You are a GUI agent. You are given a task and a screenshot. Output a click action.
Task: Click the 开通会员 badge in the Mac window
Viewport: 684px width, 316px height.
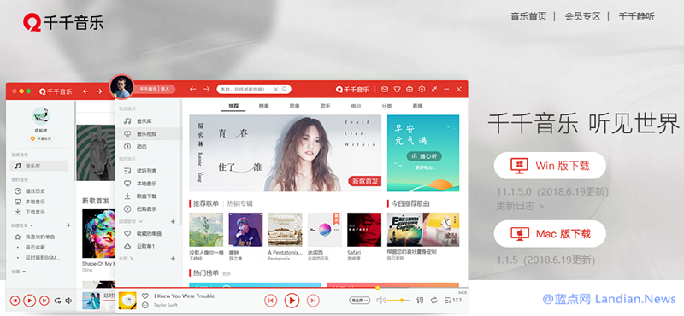[40, 138]
